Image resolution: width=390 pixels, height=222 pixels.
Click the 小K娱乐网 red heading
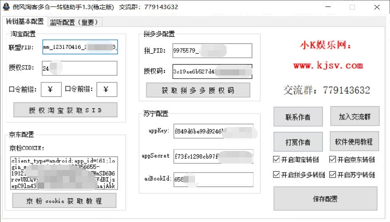(325, 45)
